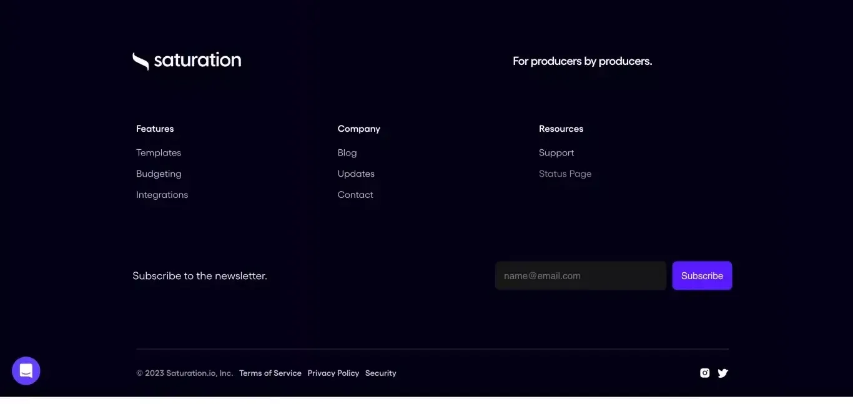The width and height of the screenshot is (853, 404).
Task: Open the Integrations link
Action: coord(162,195)
